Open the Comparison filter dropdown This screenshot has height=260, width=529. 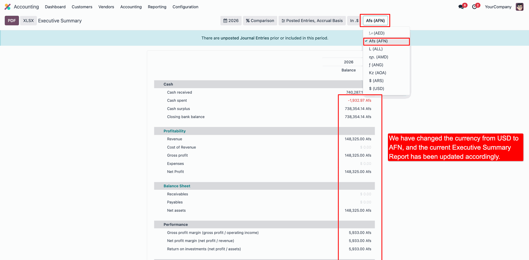pyautogui.click(x=260, y=21)
